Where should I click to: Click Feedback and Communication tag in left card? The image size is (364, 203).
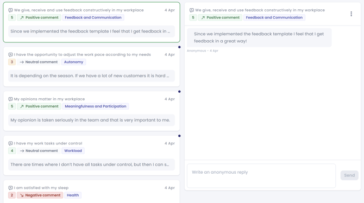coord(93,17)
